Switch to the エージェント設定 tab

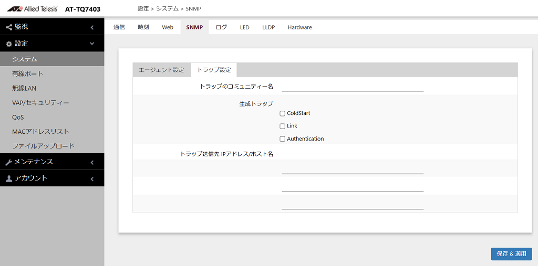click(x=161, y=70)
